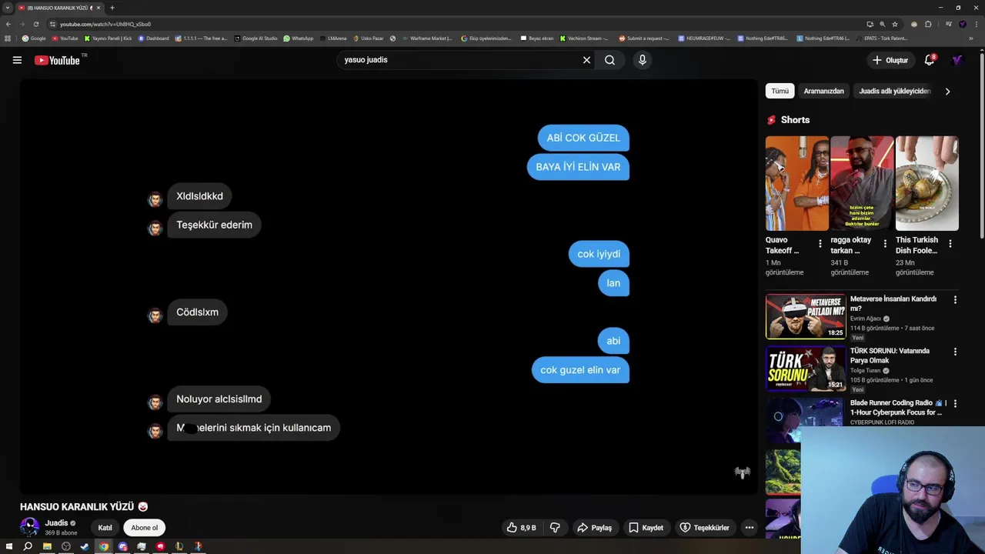Click the magnifier search button
This screenshot has height=554, width=985.
[609, 60]
